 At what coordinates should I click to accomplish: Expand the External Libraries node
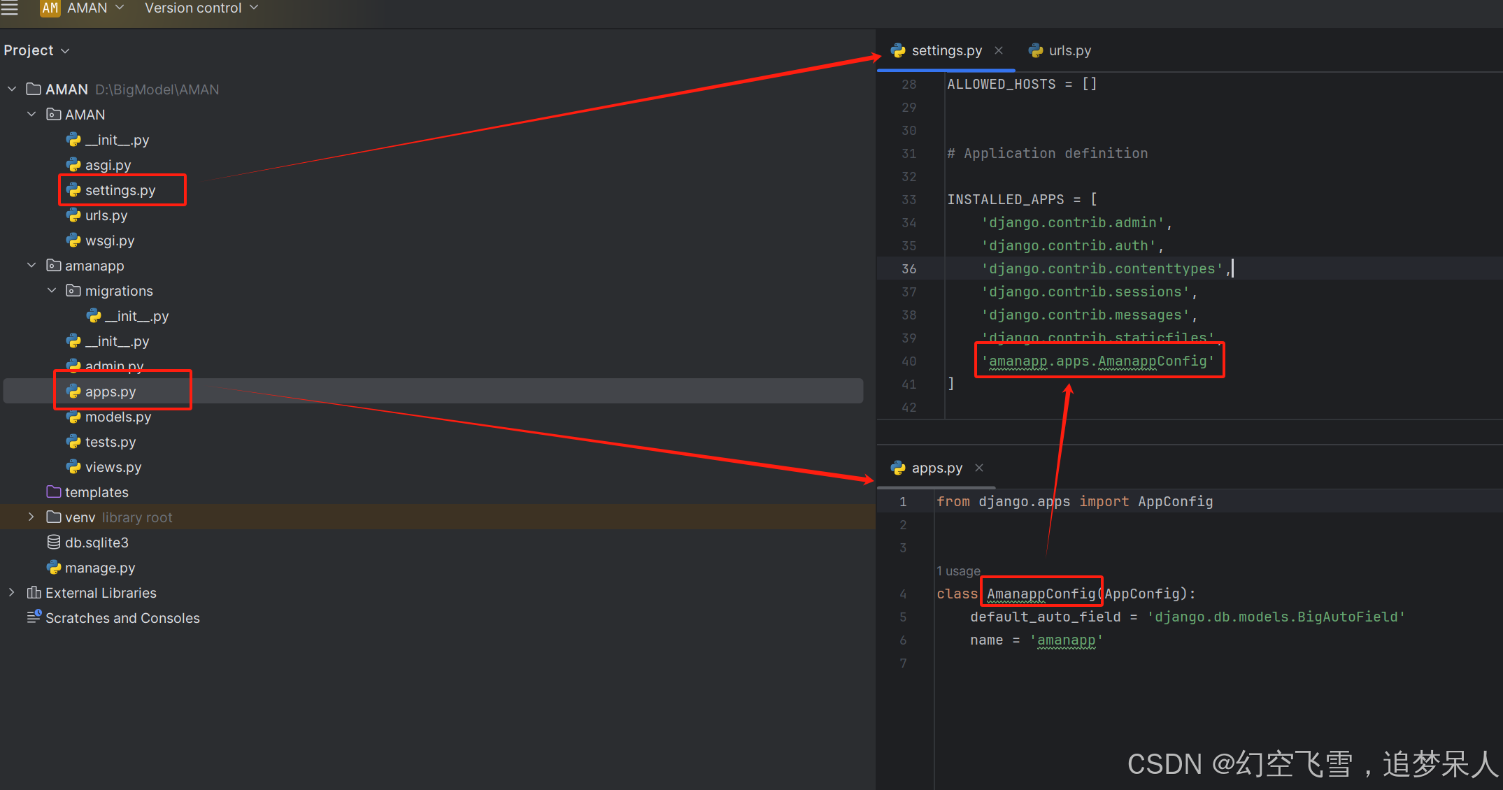click(x=11, y=592)
